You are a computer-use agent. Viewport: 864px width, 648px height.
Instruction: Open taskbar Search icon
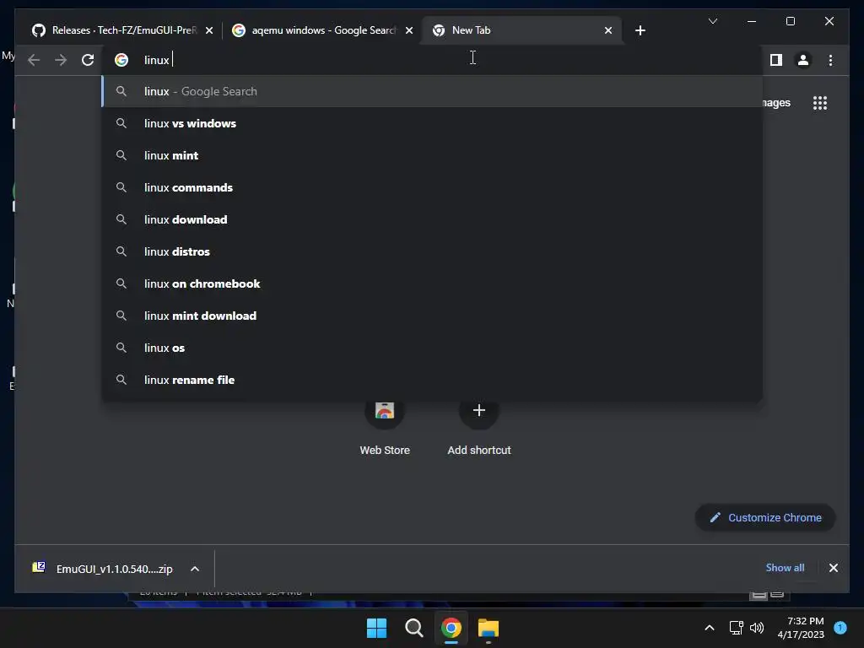(x=413, y=628)
